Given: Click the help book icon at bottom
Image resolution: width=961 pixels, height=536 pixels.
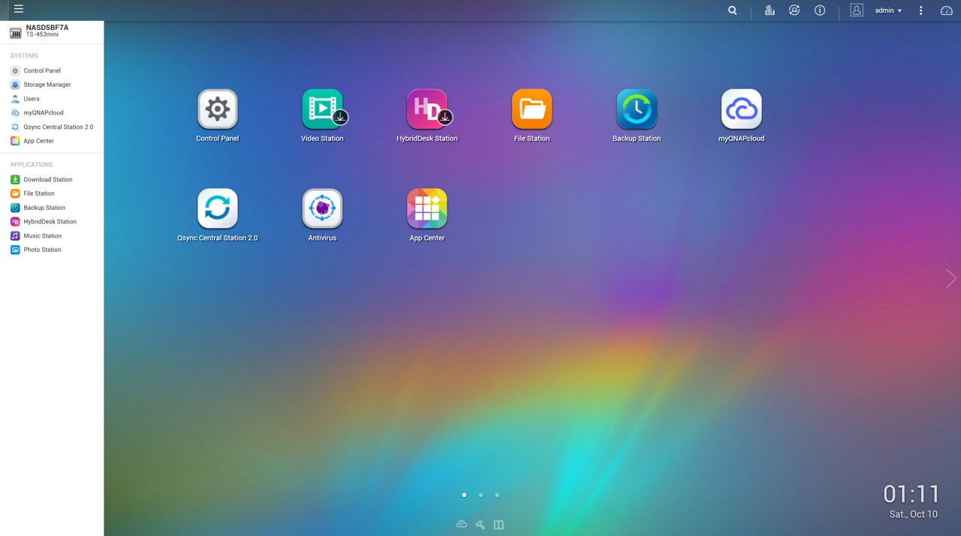Looking at the screenshot, I should pyautogui.click(x=499, y=525).
